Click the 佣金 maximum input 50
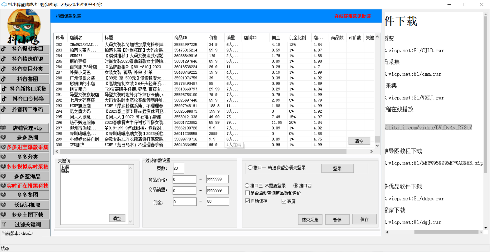490x252 pixels. coord(217,201)
